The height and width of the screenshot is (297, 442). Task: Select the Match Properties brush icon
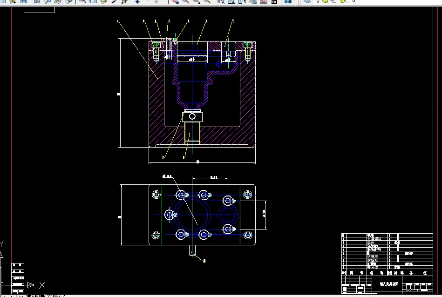114,1
